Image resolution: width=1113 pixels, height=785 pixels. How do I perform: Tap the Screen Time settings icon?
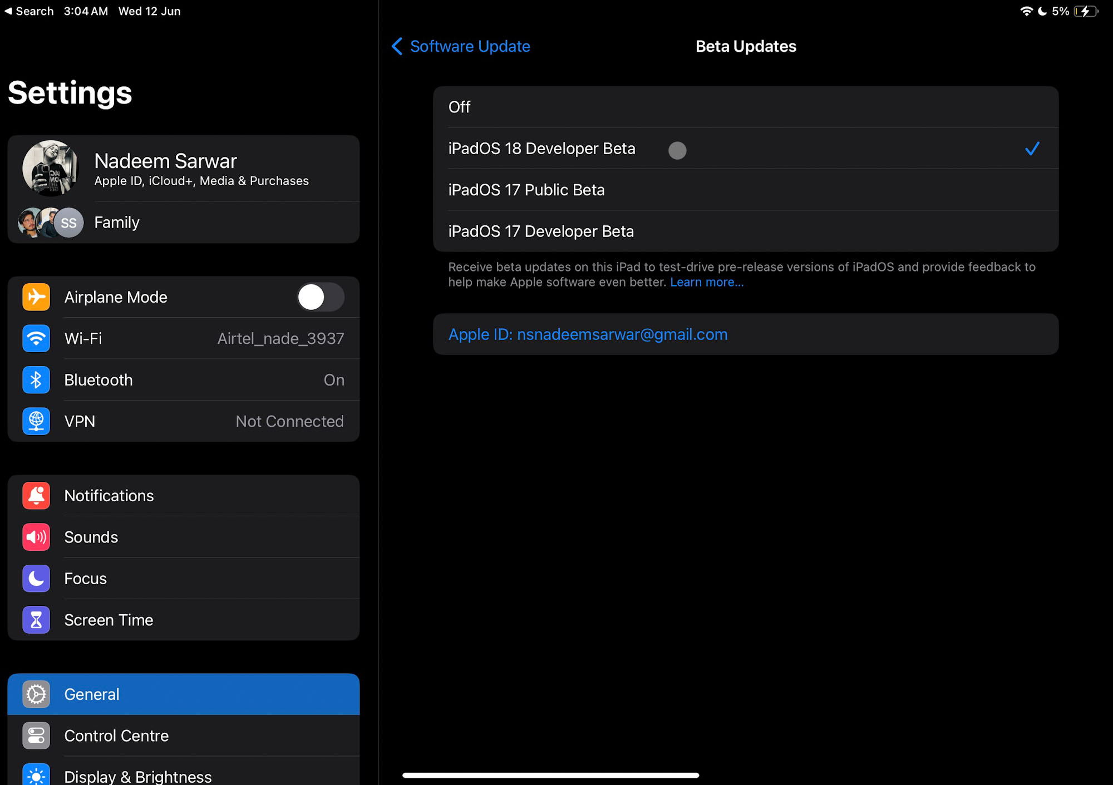pos(36,619)
